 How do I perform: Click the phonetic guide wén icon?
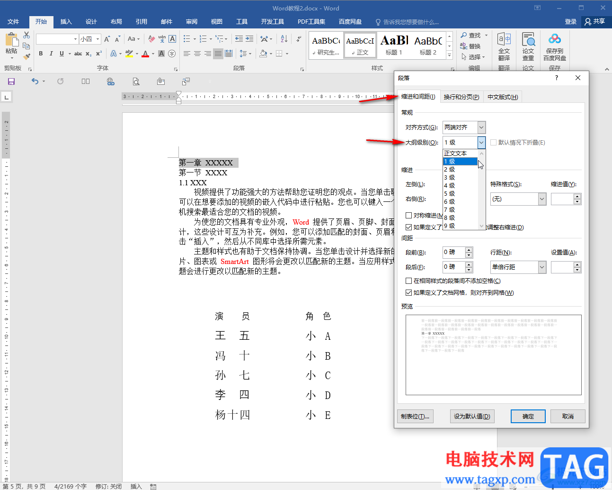tap(162, 39)
